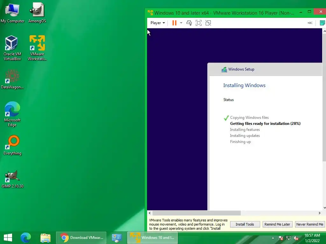Click the Copying Windows files status line
Viewport: 326px width, 244px height.
[249, 118]
